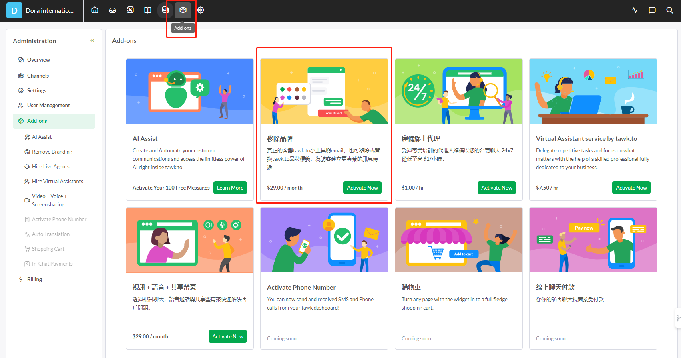Activate the Virtual Assistant service add-on
This screenshot has height=358, width=681.
pos(631,188)
